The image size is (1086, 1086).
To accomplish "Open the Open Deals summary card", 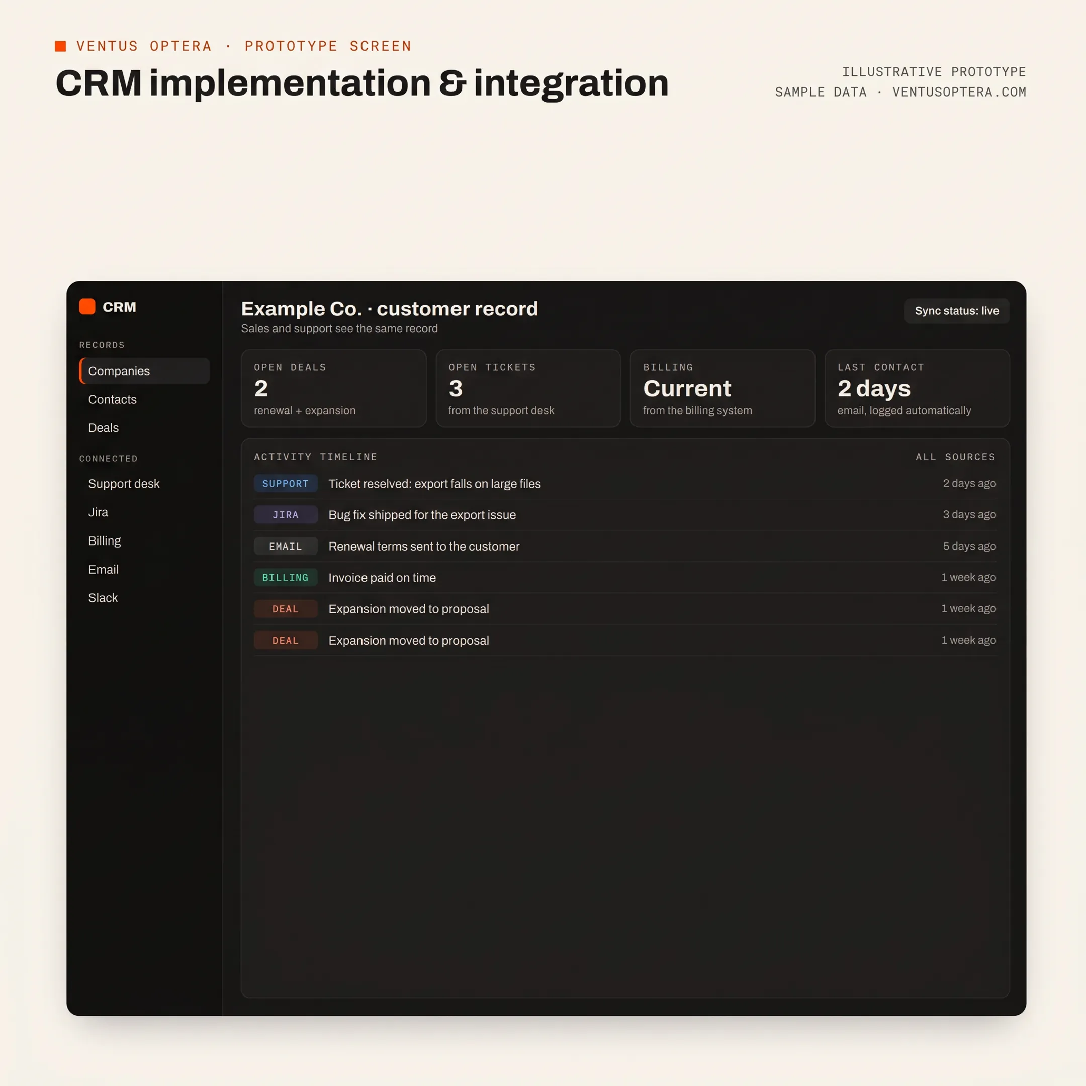I will [x=333, y=389].
